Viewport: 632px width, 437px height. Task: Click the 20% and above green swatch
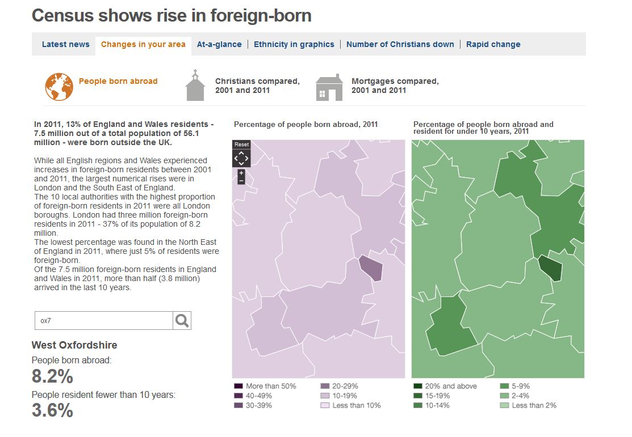(418, 386)
